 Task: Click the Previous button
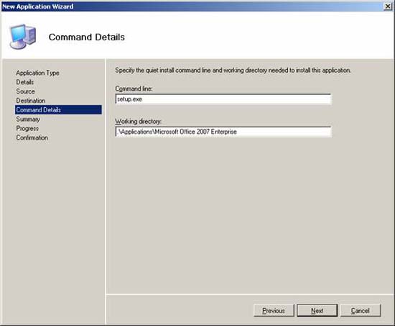pyautogui.click(x=274, y=311)
